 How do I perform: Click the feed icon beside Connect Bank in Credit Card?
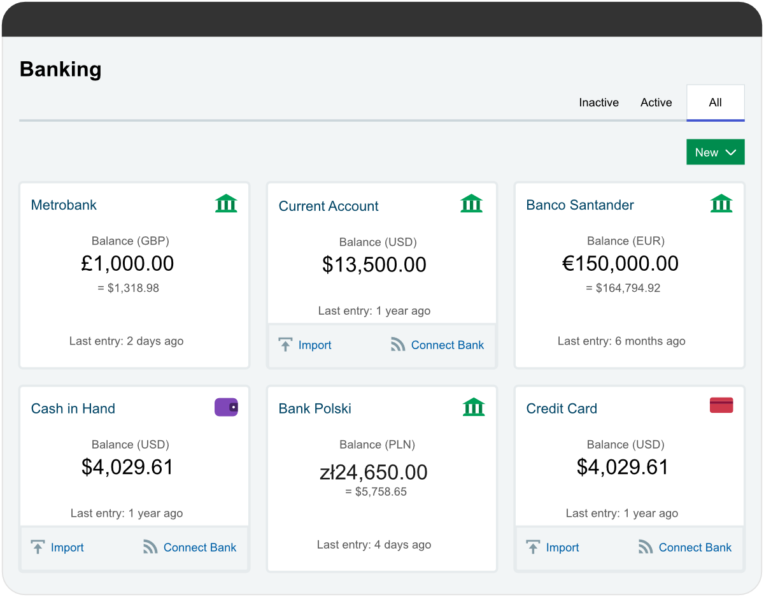646,547
